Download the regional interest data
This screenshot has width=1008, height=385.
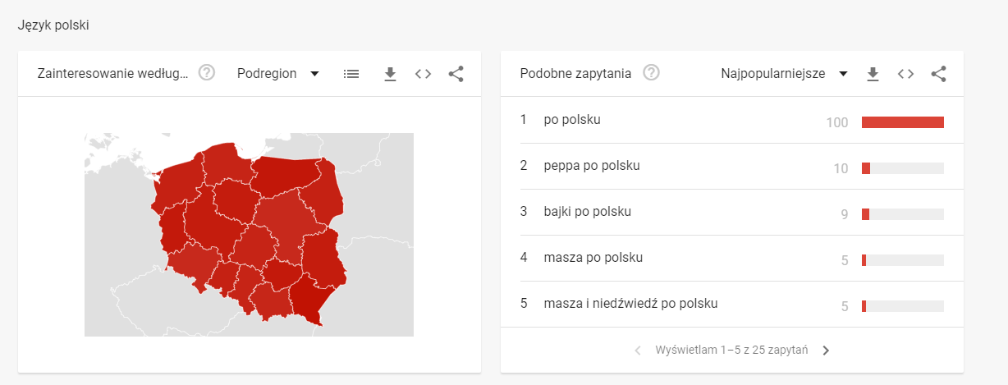click(x=391, y=74)
